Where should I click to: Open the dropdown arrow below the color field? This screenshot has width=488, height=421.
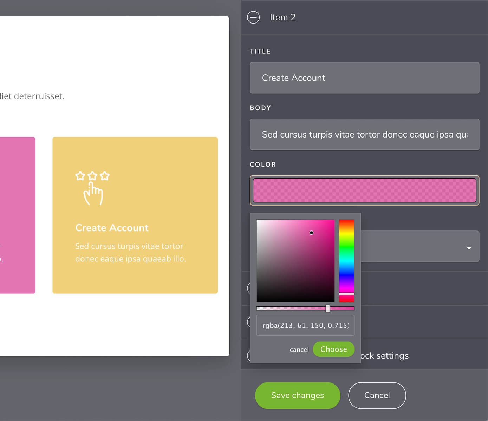[x=469, y=248]
